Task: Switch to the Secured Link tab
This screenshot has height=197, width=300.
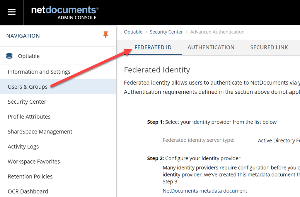Action: pyautogui.click(x=269, y=47)
